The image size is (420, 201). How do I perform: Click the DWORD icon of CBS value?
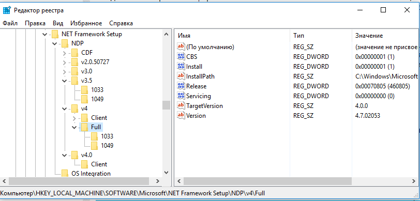click(x=181, y=56)
